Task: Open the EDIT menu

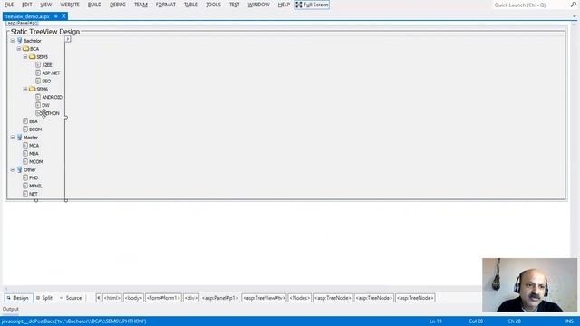Action: tap(27, 5)
